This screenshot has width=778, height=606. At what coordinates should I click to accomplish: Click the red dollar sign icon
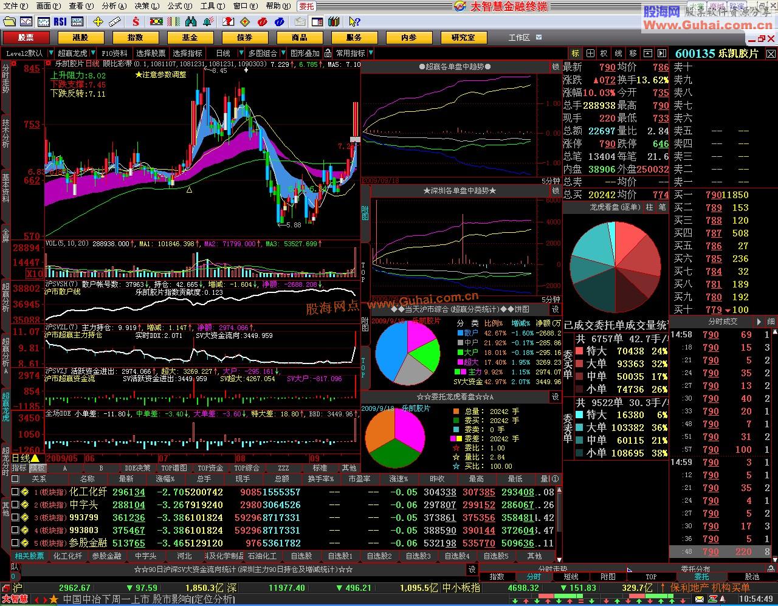point(137,21)
